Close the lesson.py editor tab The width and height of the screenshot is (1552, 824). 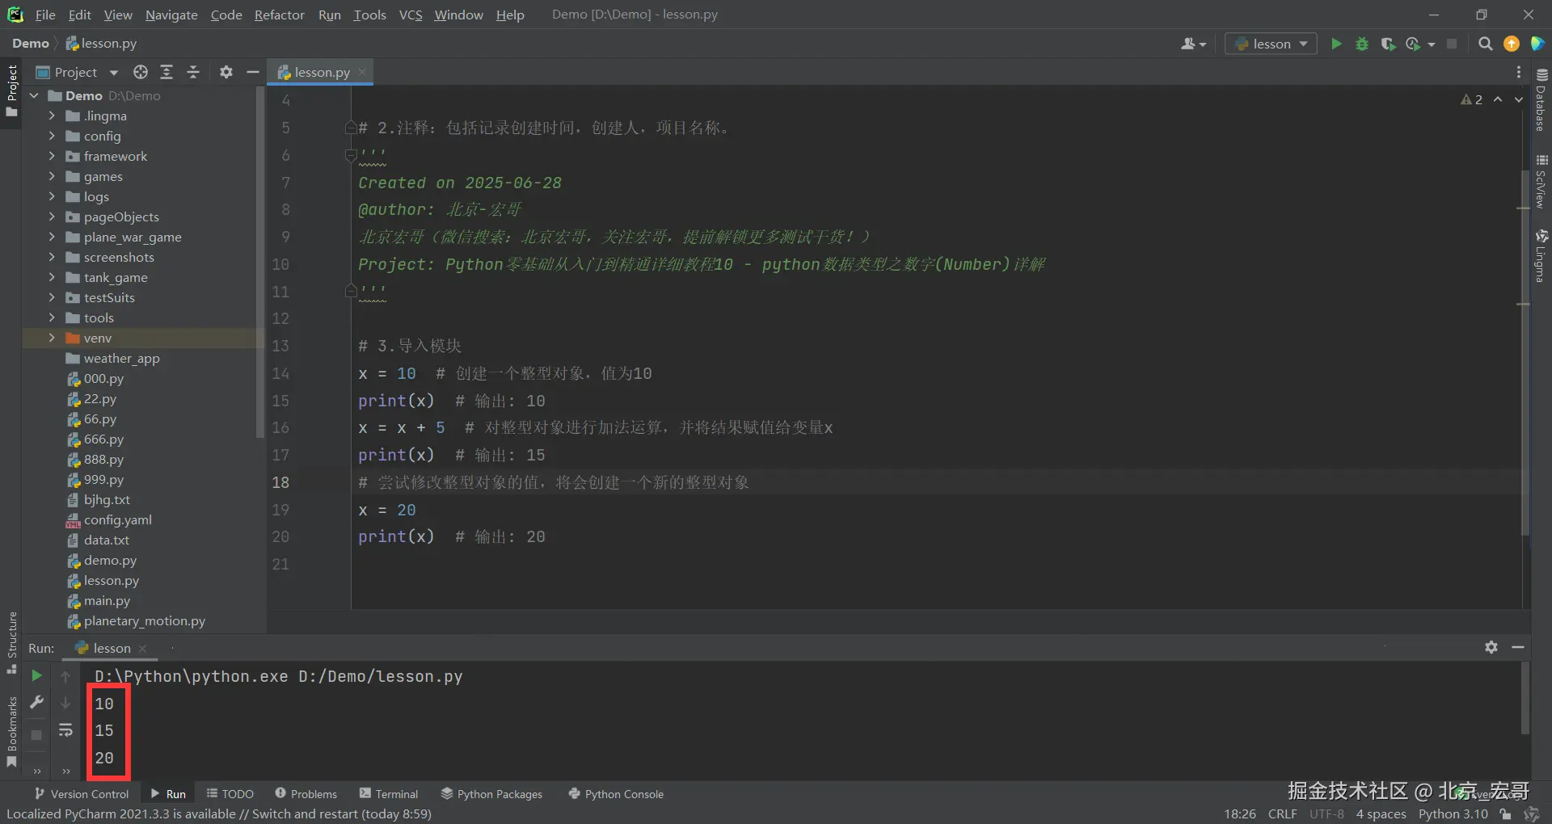pos(362,72)
